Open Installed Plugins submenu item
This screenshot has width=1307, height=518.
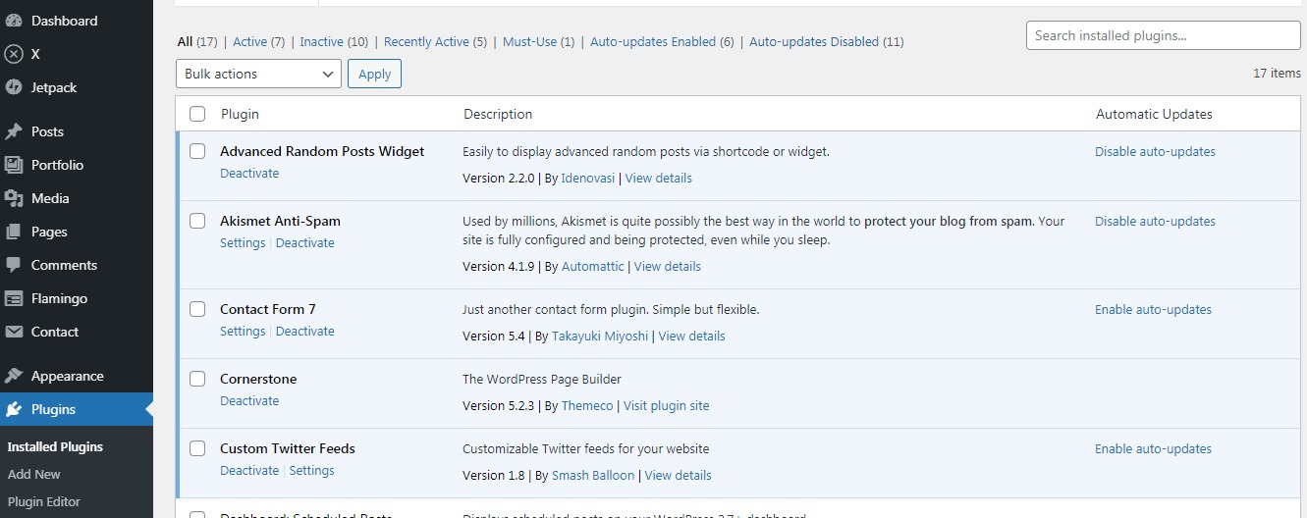pos(55,446)
